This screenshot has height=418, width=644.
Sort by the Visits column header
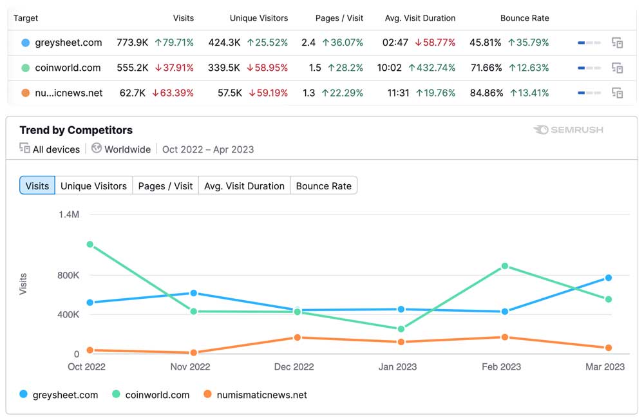pyautogui.click(x=183, y=18)
